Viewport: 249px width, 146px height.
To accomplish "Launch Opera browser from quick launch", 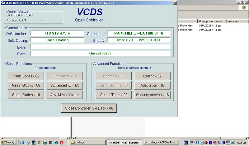I will point(62,143).
